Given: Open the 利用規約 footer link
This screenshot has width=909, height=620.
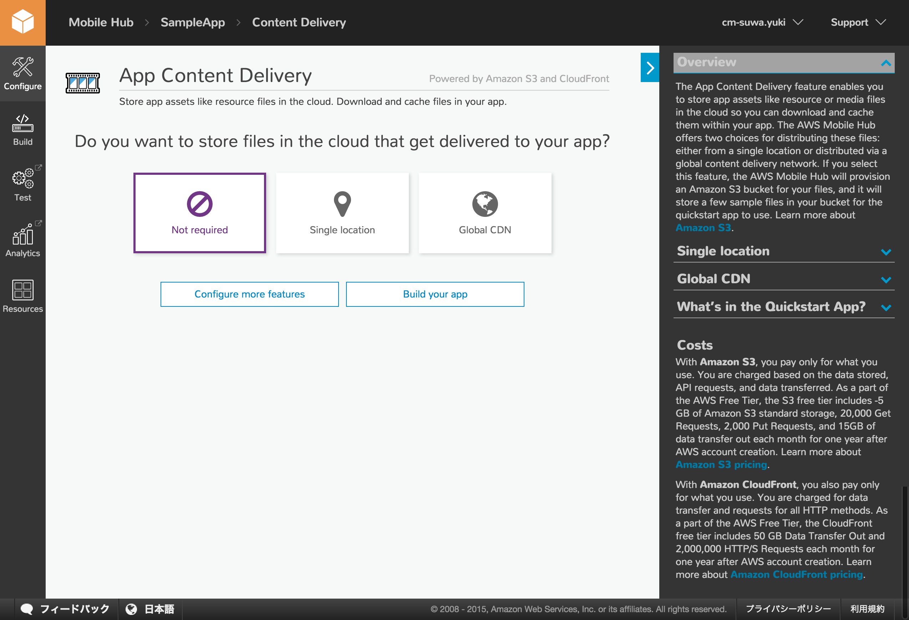Looking at the screenshot, I should 867,609.
